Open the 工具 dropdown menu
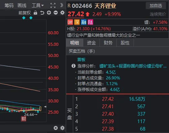This screenshot has width=169, height=133. tap(38, 5)
